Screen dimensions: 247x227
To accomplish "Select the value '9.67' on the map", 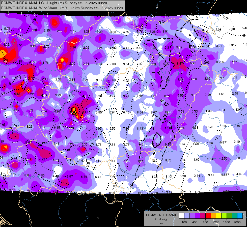I will pos(153,112).
